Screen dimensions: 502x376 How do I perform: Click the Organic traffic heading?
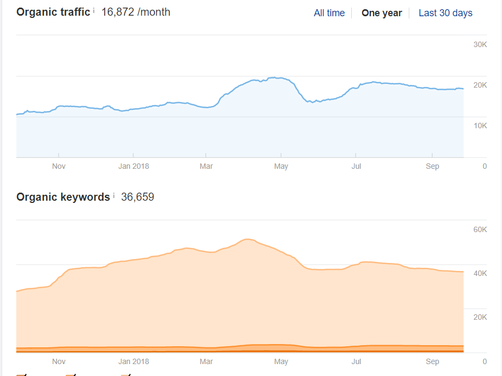53,12
